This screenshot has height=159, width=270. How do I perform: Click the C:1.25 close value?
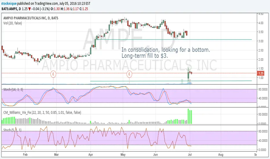point(84,9)
